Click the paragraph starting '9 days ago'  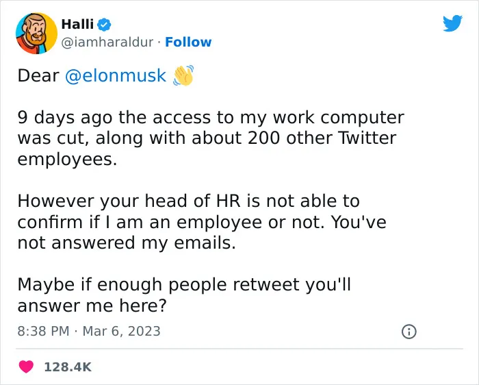pyautogui.click(x=211, y=138)
